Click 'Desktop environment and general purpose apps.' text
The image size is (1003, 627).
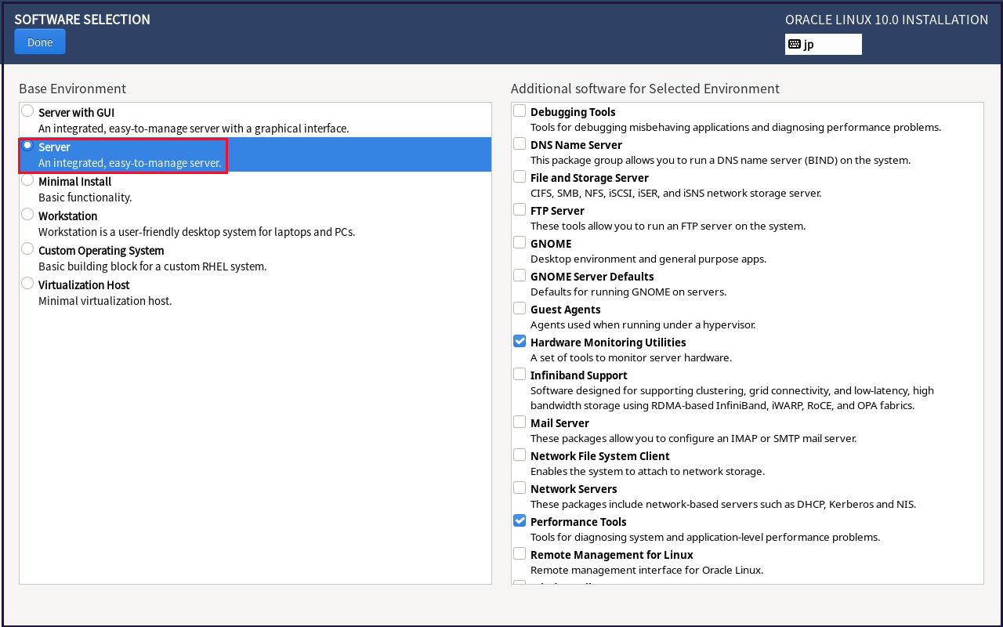tap(648, 259)
